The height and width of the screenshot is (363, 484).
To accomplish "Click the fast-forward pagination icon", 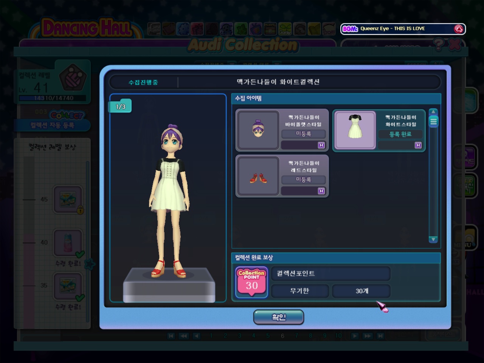I will pos(368,336).
